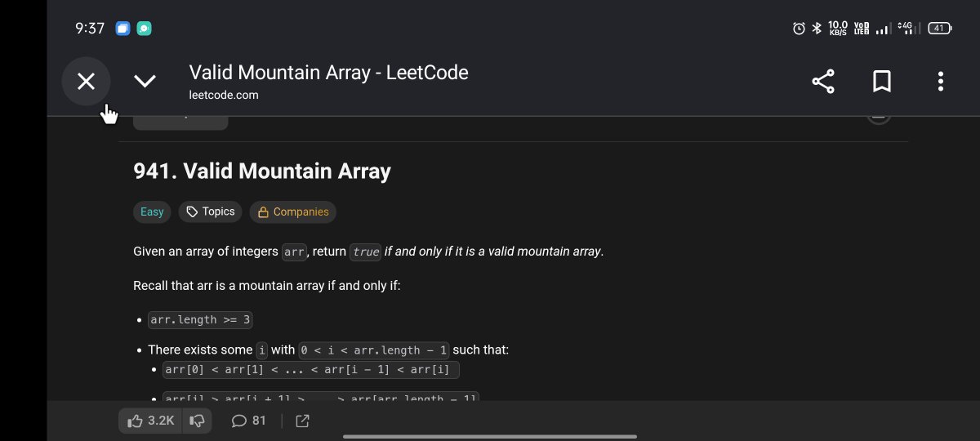
Task: Click the inline code 'true'
Action: [x=366, y=252]
